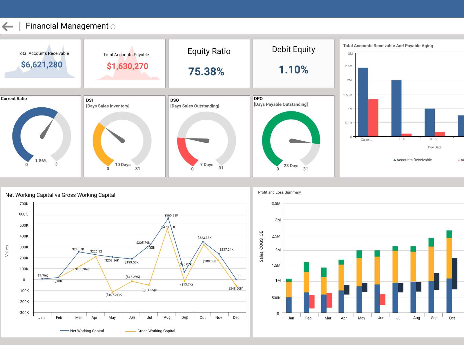Click the $6,621,280 receivable total

[x=42, y=64]
